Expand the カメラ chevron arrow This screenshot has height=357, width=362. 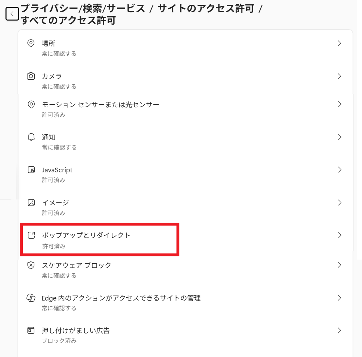coord(339,76)
